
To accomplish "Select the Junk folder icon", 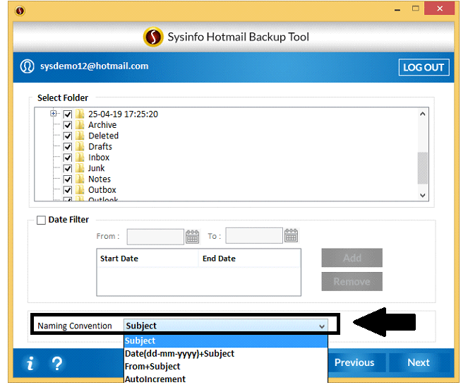I will pos(80,168).
